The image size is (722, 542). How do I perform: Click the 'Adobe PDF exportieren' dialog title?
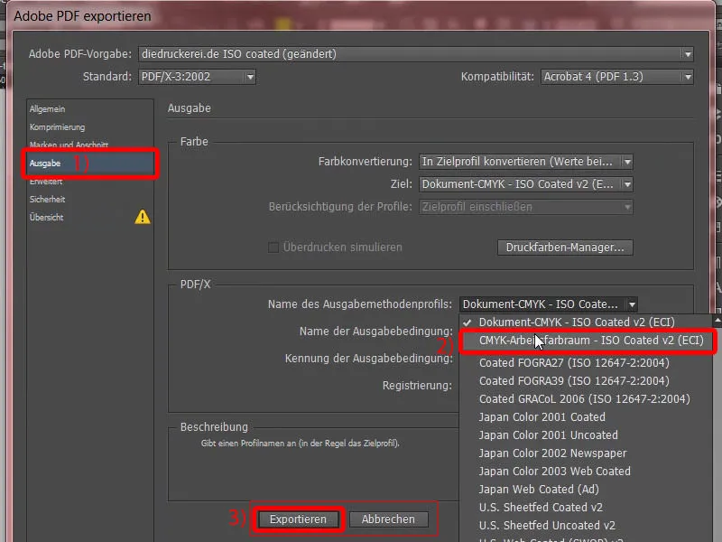[x=82, y=16]
